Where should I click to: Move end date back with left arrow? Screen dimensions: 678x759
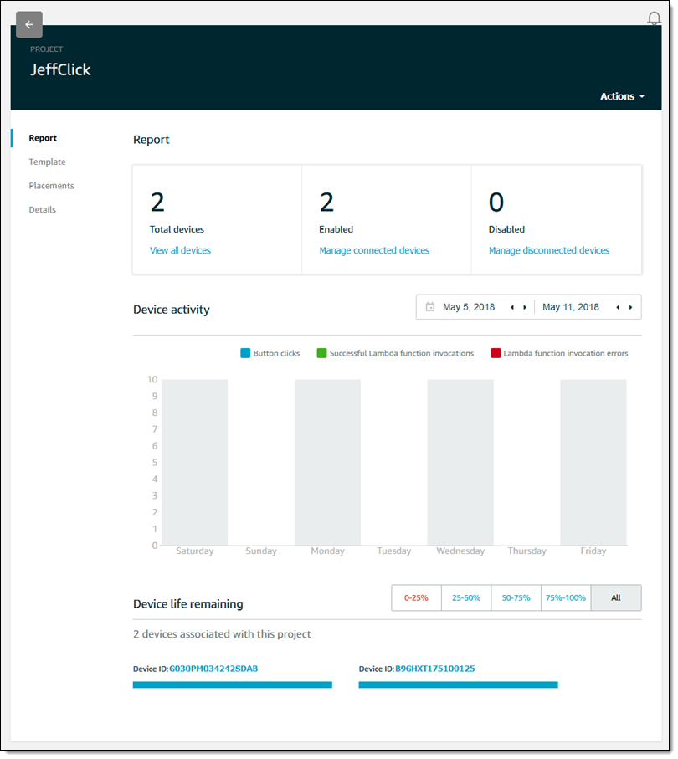coord(618,307)
